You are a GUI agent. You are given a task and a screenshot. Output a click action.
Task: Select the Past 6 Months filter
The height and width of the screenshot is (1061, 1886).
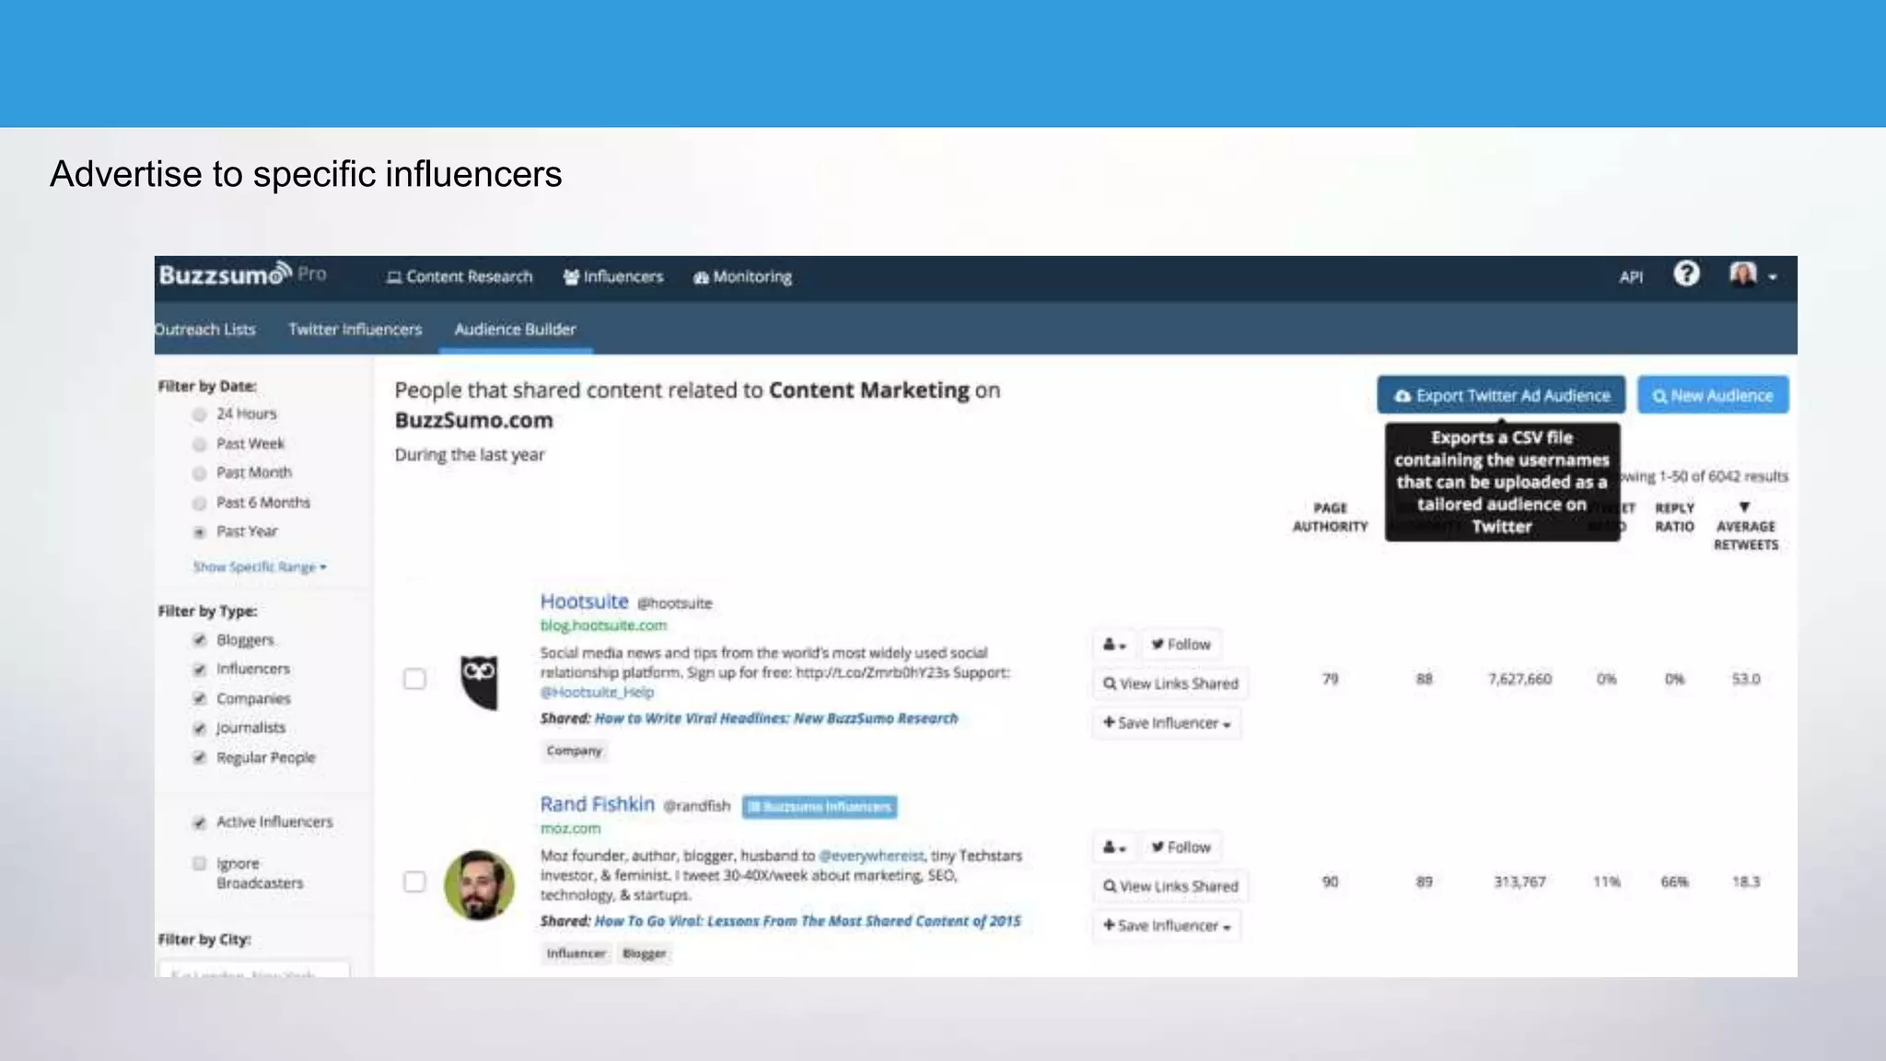199,503
